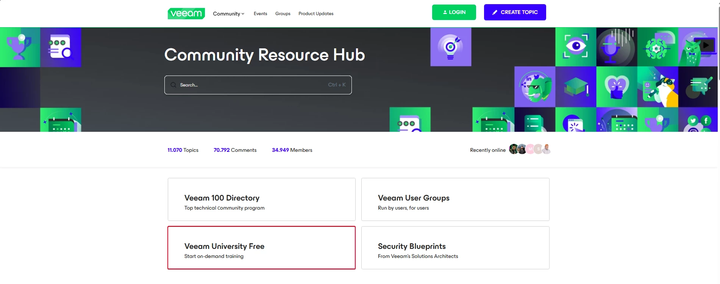Image resolution: width=720 pixels, height=284 pixels.
Task: Click the green LOGIN button
Action: (x=454, y=12)
